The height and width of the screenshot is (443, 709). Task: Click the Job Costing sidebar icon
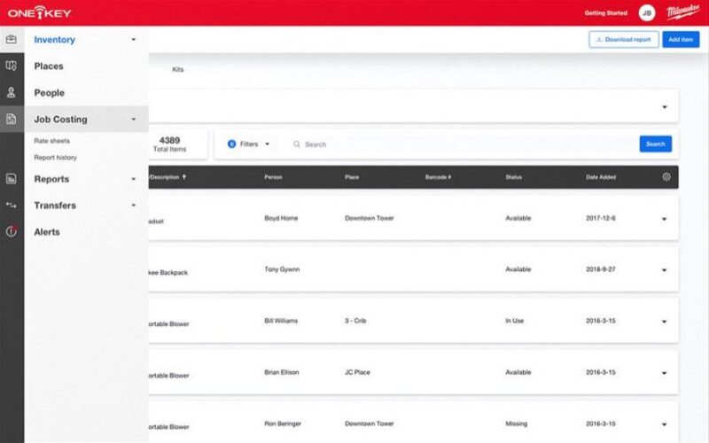(x=12, y=119)
